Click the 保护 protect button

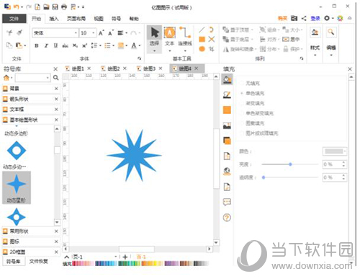[x=292, y=49]
